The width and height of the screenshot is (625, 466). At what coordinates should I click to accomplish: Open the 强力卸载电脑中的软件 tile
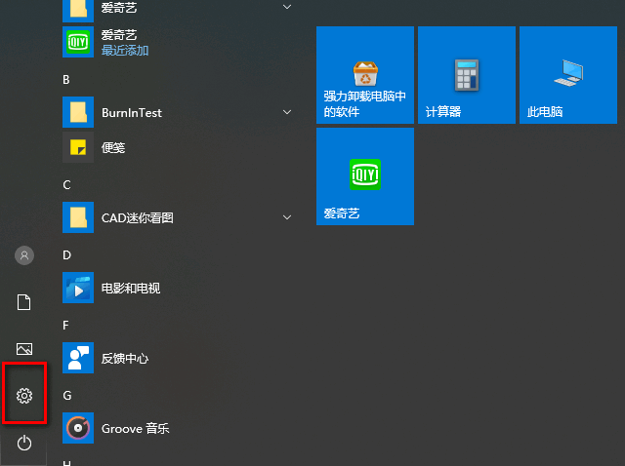(x=365, y=75)
